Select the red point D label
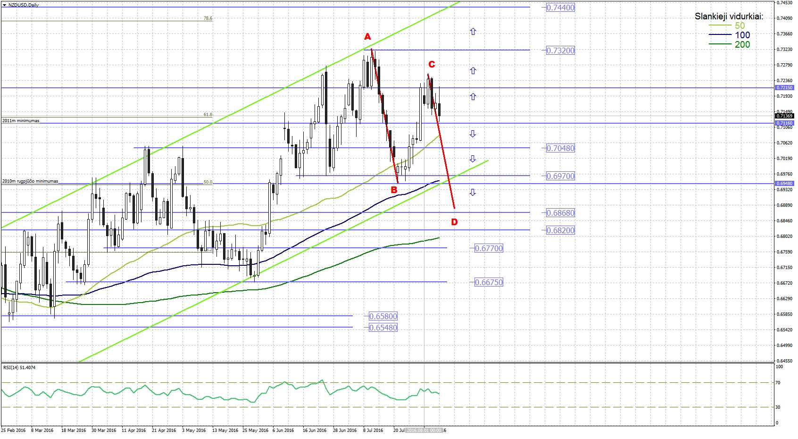Image resolution: width=798 pixels, height=439 pixels. point(454,222)
